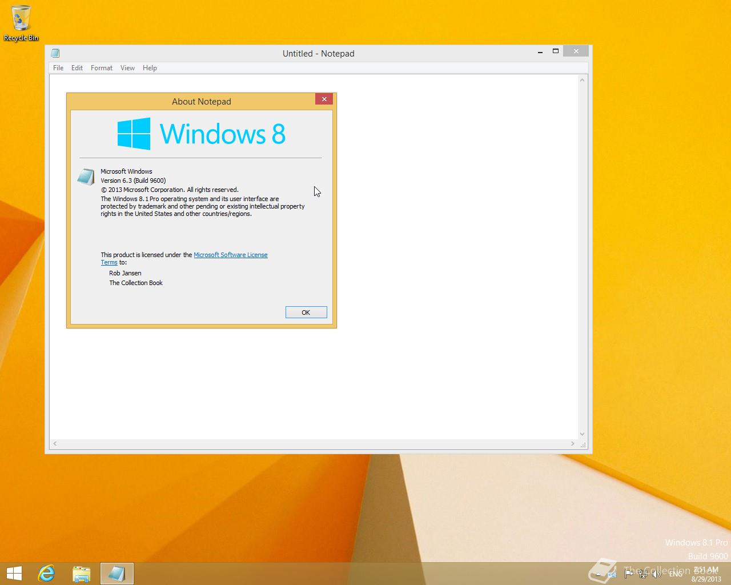This screenshot has height=585, width=731.
Task: Click the 'Version 6.3 (Build 9600)' text
Action: [133, 181]
